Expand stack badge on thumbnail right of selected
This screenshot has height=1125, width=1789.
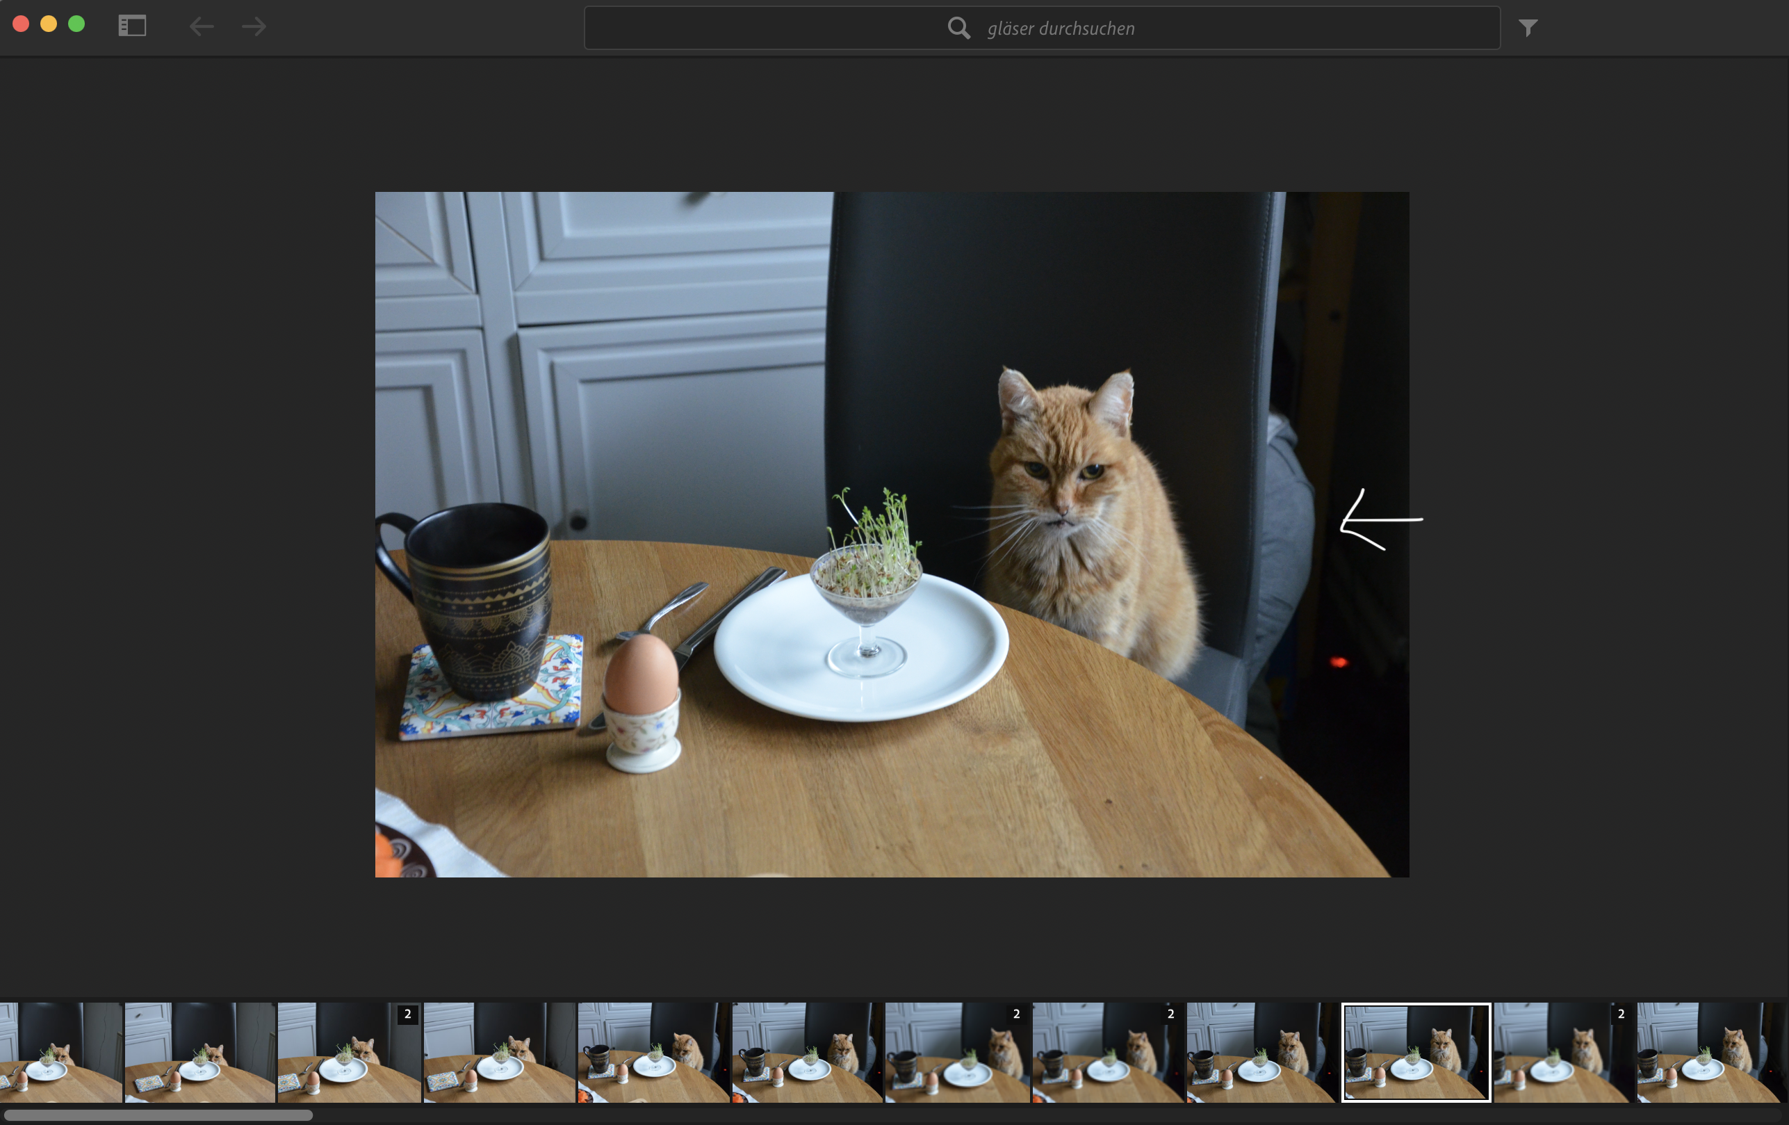click(1620, 1014)
